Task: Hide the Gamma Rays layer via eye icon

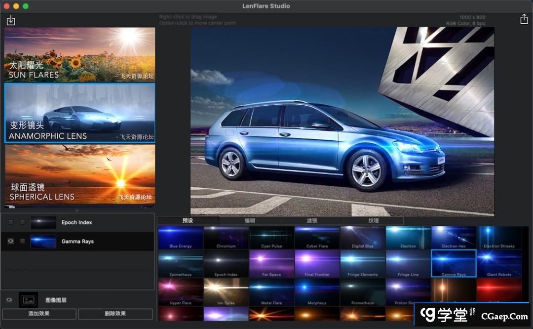Action: pos(10,242)
